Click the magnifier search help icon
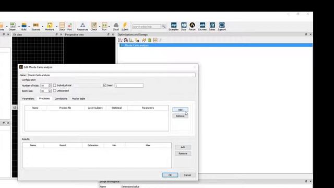 click(x=164, y=27)
